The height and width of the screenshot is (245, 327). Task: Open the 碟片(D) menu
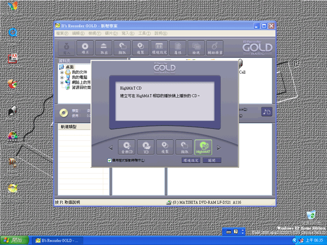(111, 33)
